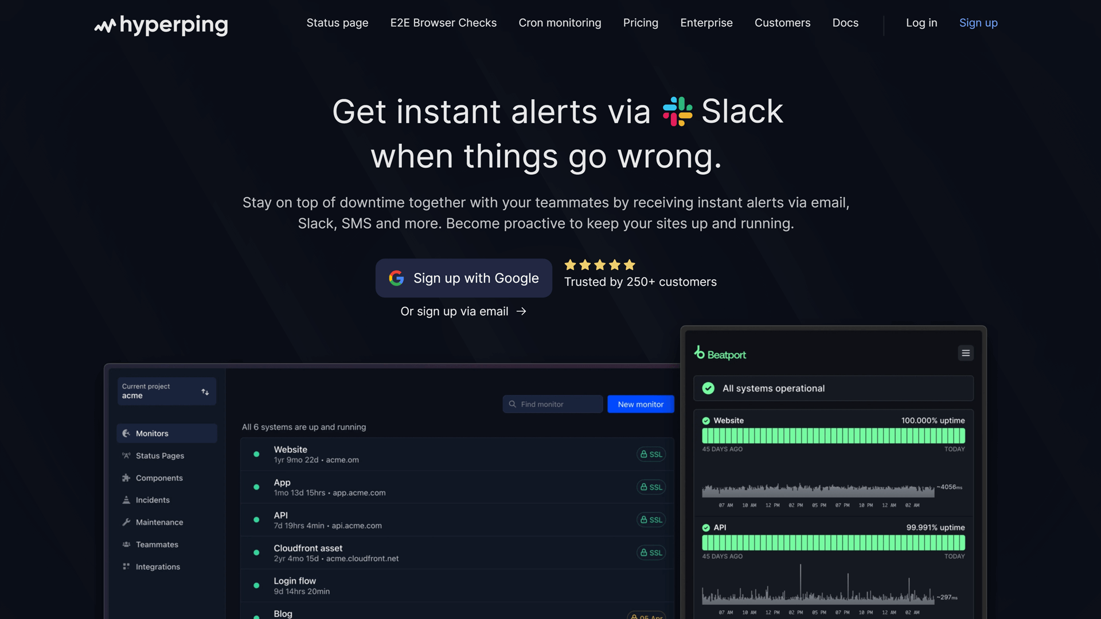Open E2E Browser Checks page
Viewport: 1101px width, 619px height.
443,23
